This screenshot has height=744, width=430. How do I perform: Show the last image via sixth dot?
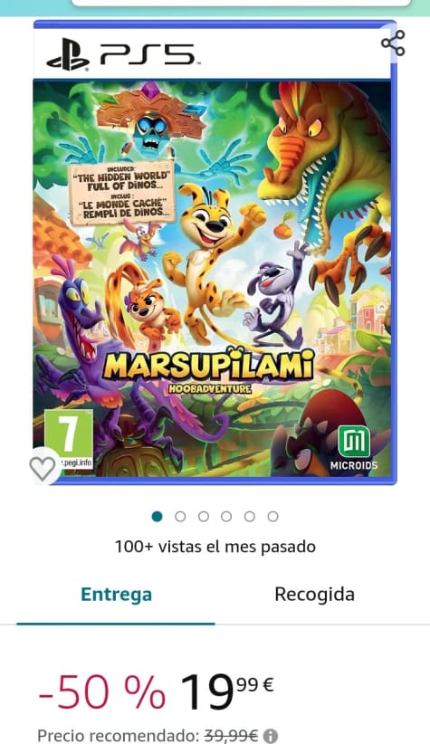272,516
